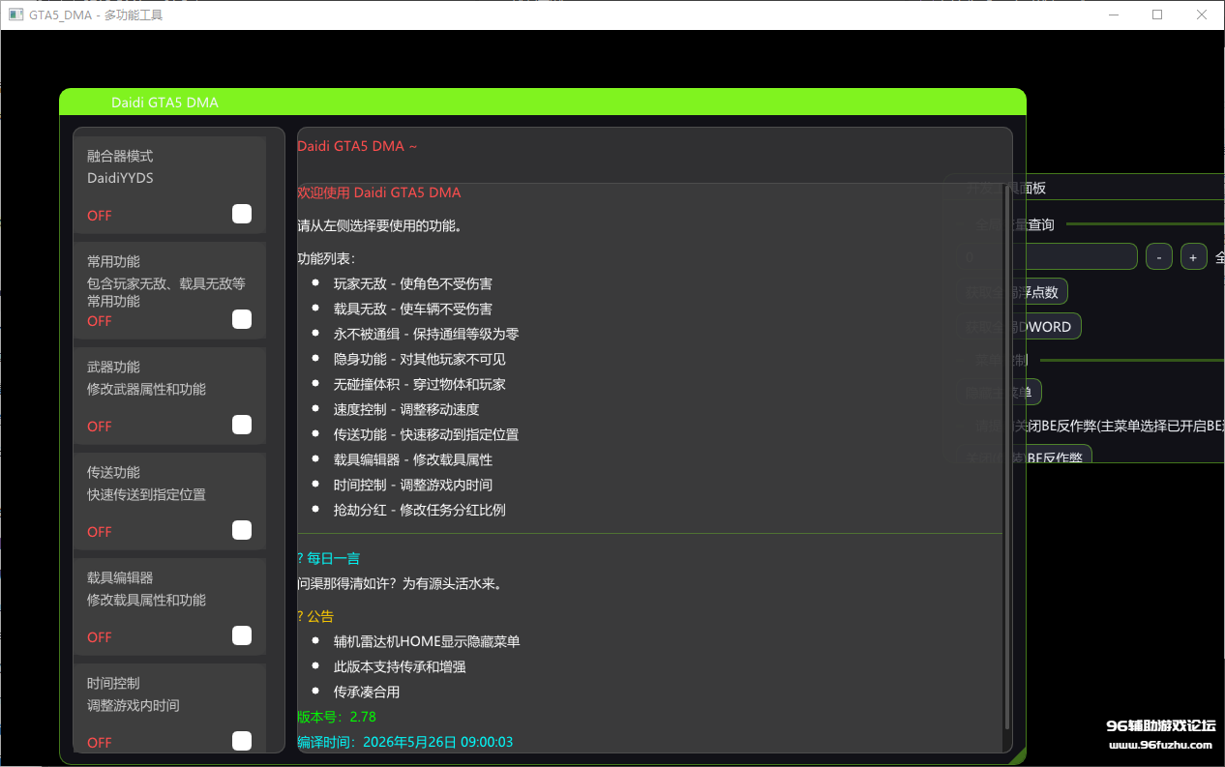The image size is (1225, 767).
Task: Select the 隐身功能 list item
Action: tap(420, 359)
